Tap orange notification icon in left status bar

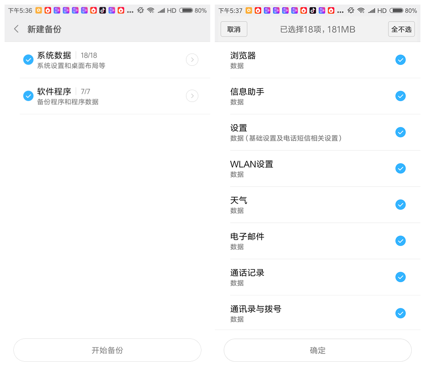tap(39, 11)
